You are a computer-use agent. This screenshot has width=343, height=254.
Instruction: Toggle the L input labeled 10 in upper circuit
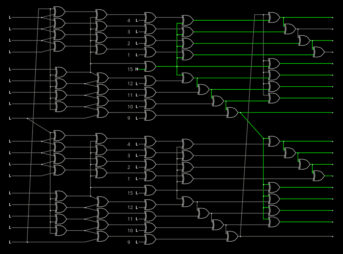[x=137, y=107]
